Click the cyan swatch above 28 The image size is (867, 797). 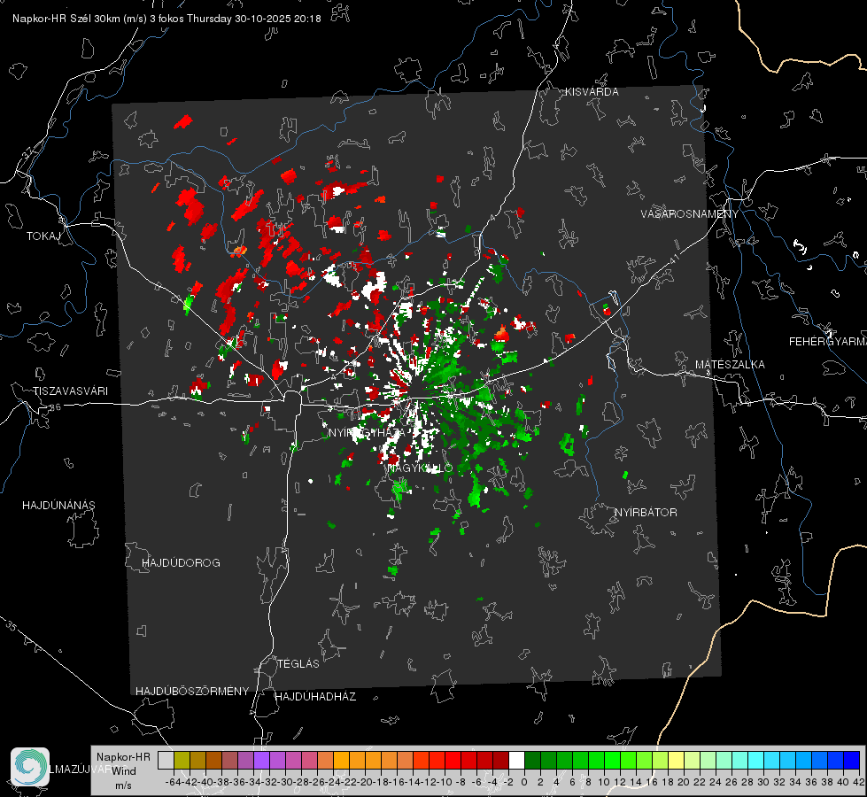[x=756, y=760]
